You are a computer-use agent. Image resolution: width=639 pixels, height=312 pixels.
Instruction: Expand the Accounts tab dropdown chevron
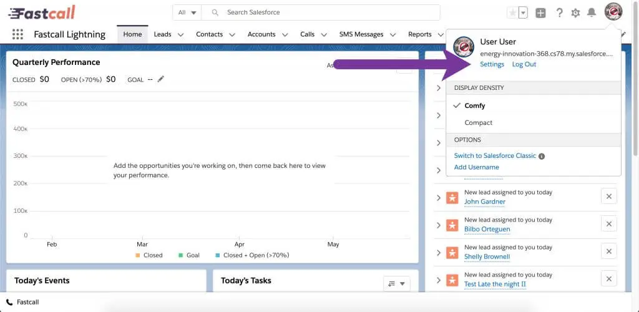[x=285, y=34]
